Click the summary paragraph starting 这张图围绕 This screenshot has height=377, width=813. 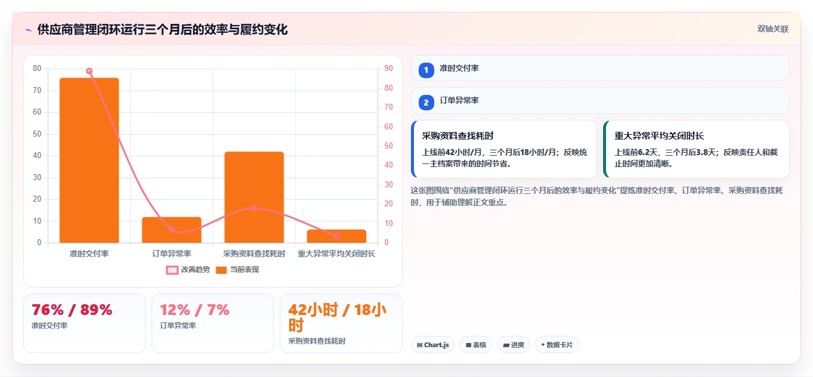598,196
